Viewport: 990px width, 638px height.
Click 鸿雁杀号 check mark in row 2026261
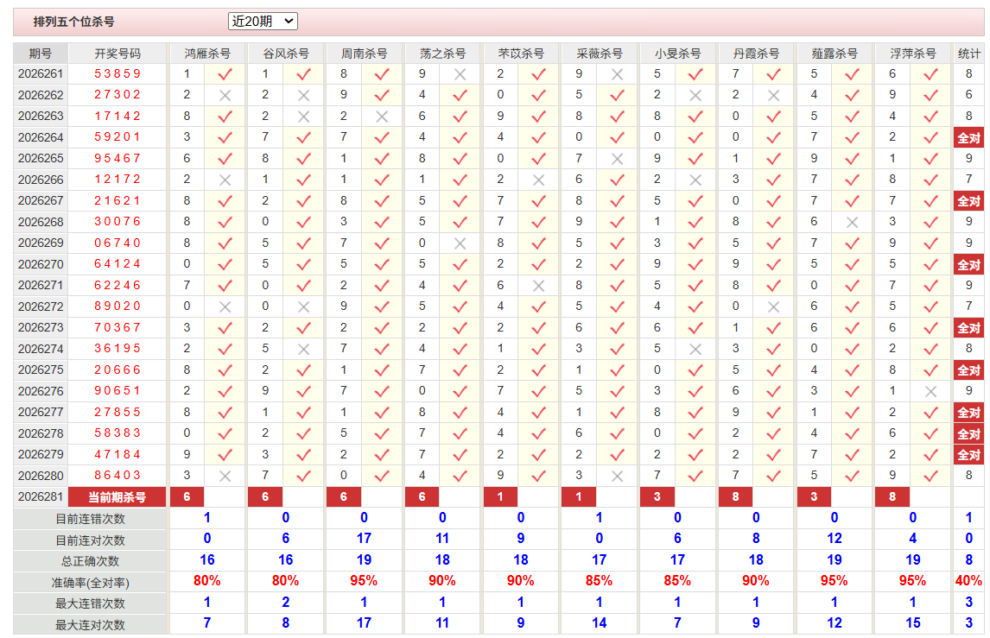[225, 74]
